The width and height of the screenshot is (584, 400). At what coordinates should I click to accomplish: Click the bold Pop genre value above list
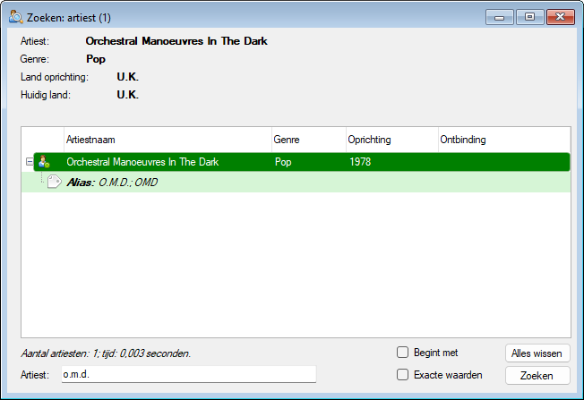(x=96, y=59)
